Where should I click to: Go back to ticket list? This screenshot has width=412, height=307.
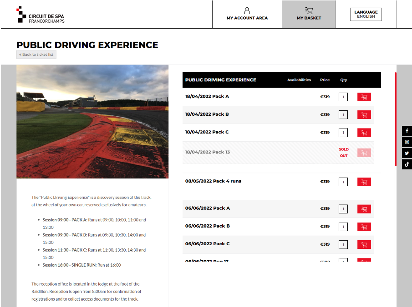(36, 54)
